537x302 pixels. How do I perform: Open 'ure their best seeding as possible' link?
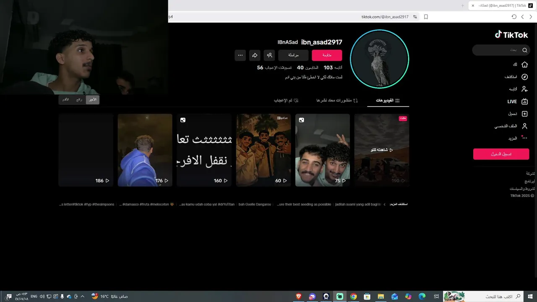(x=304, y=204)
